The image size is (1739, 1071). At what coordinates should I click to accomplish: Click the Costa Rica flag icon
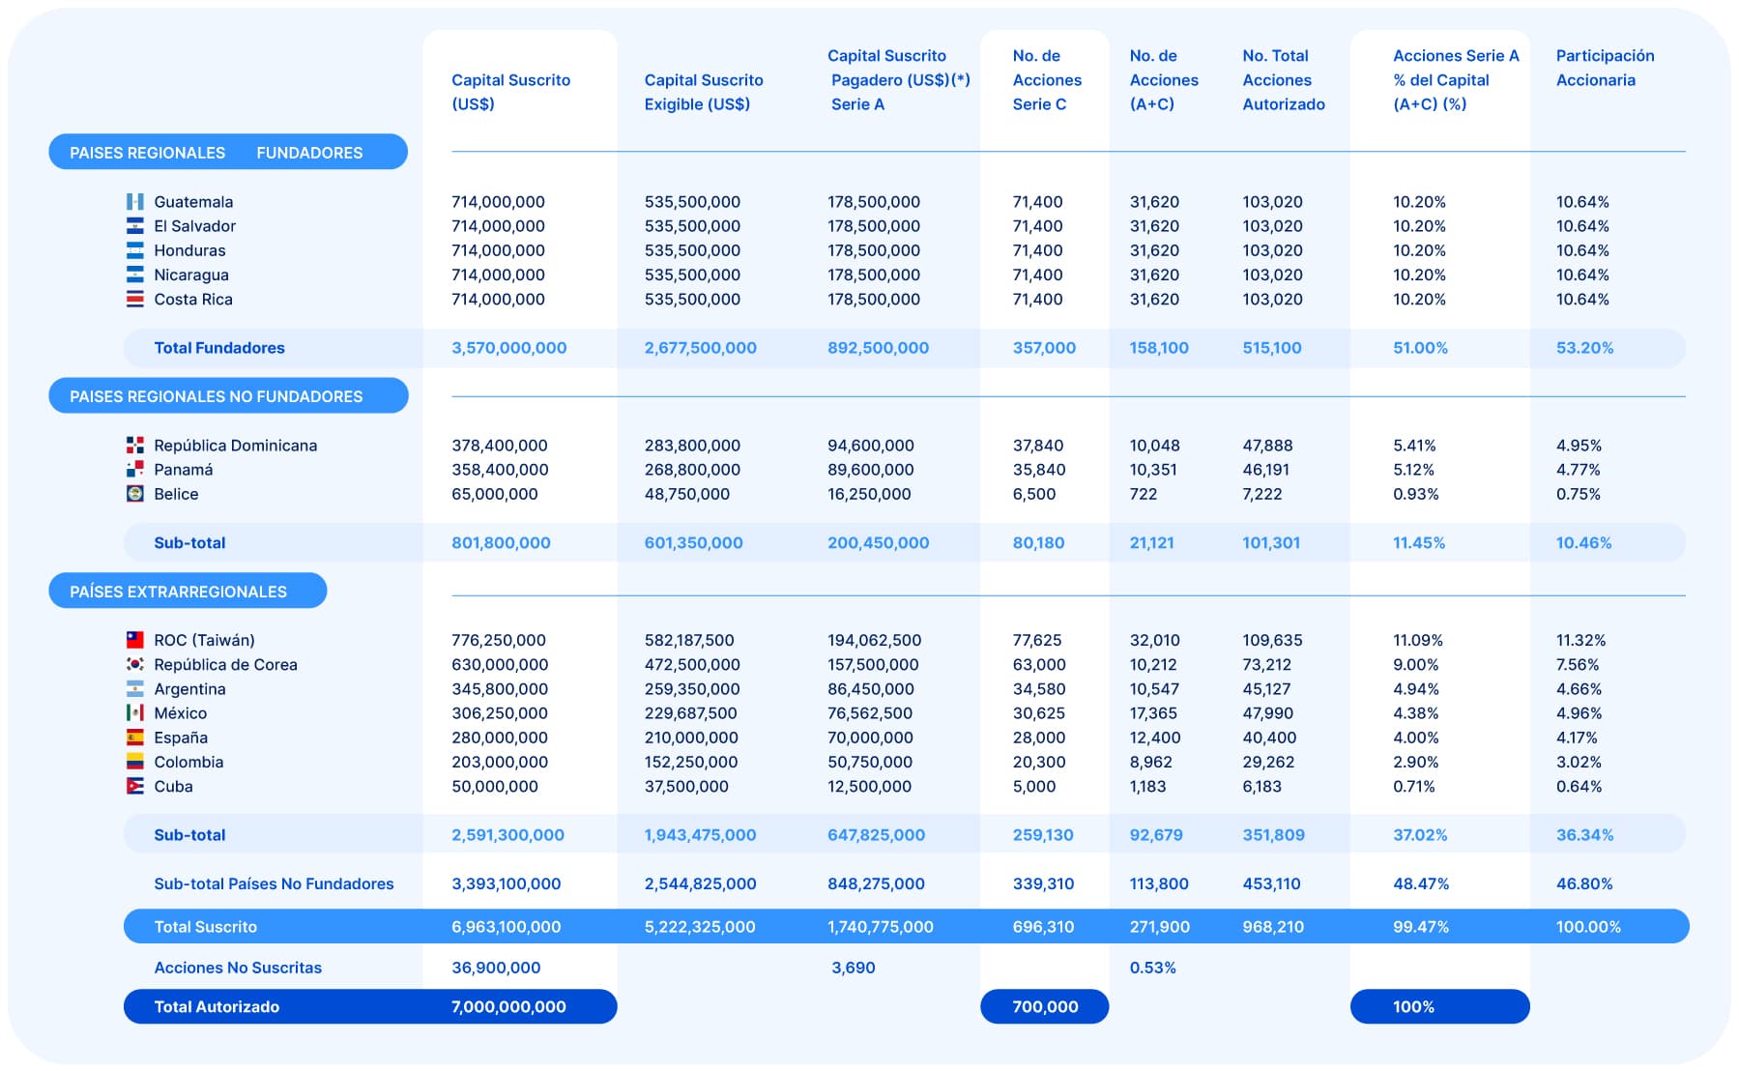pos(134,300)
